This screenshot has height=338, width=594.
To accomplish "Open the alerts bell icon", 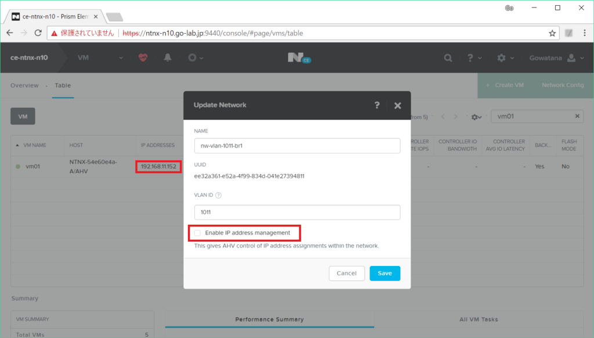I will (168, 57).
